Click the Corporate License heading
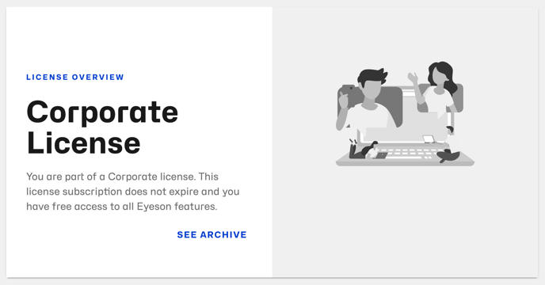Image resolution: width=545 pixels, height=285 pixels. point(102,127)
